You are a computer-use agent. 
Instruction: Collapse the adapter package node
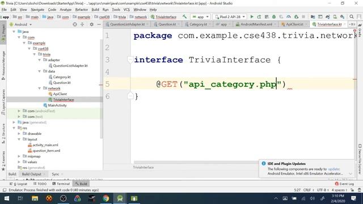pyautogui.click(x=40, y=60)
